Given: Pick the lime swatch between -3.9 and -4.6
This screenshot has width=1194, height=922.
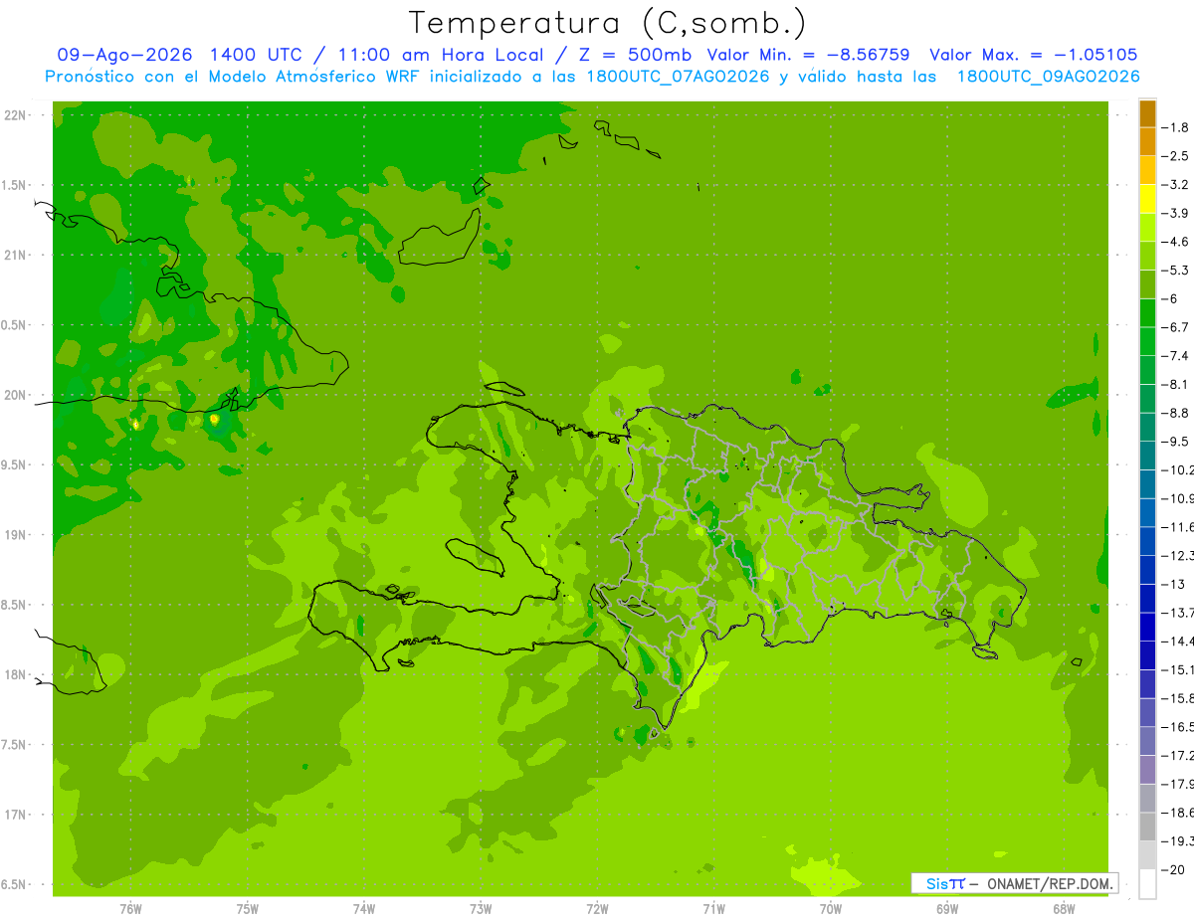Looking at the screenshot, I should click(1147, 228).
